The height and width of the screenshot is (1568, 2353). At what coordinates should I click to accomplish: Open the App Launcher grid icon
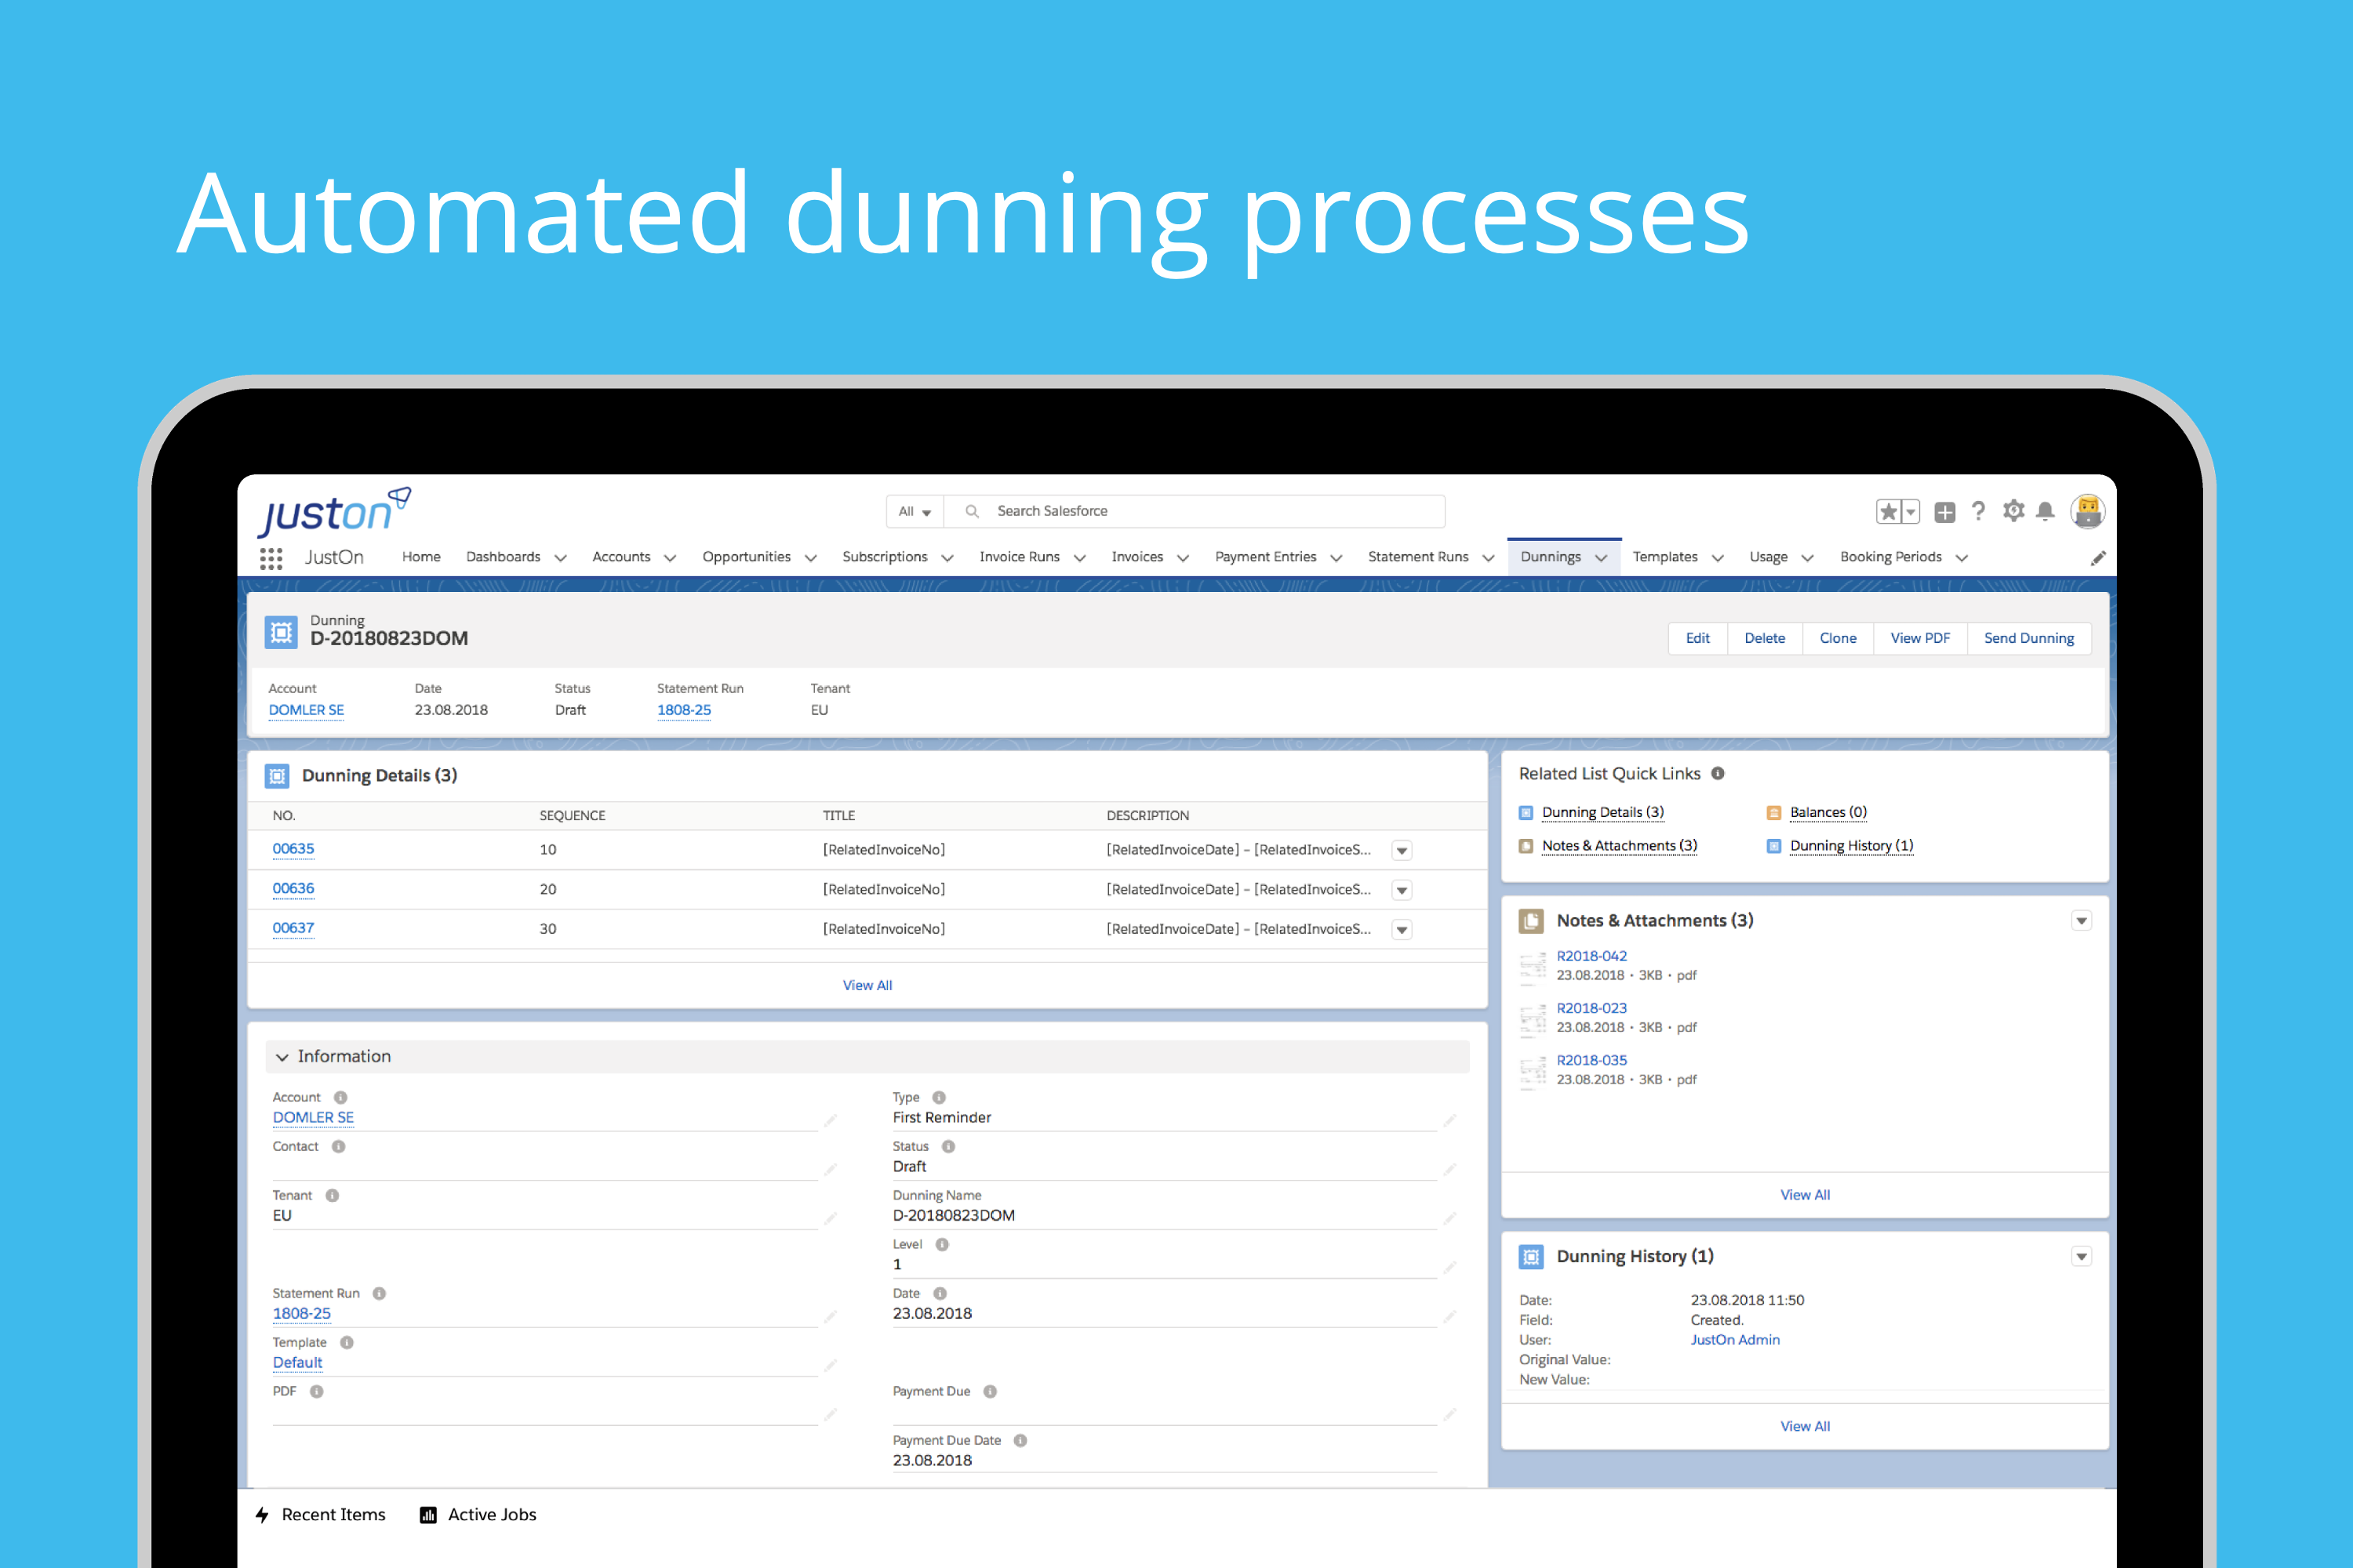[270, 558]
